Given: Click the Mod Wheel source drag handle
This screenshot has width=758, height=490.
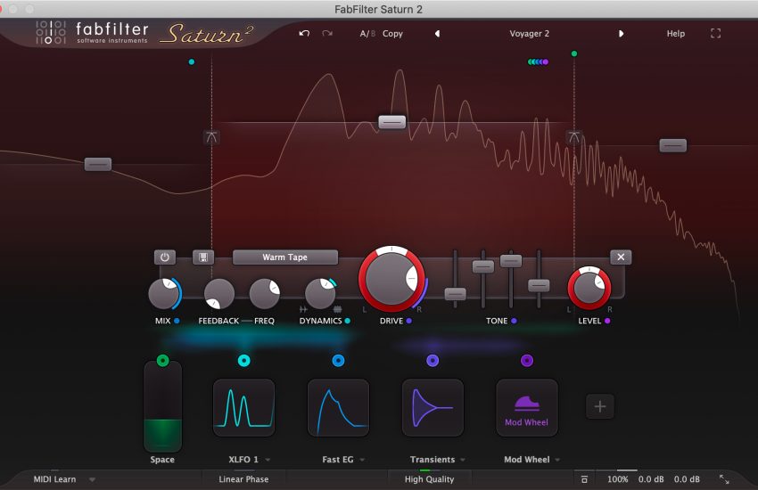Looking at the screenshot, I should point(527,360).
